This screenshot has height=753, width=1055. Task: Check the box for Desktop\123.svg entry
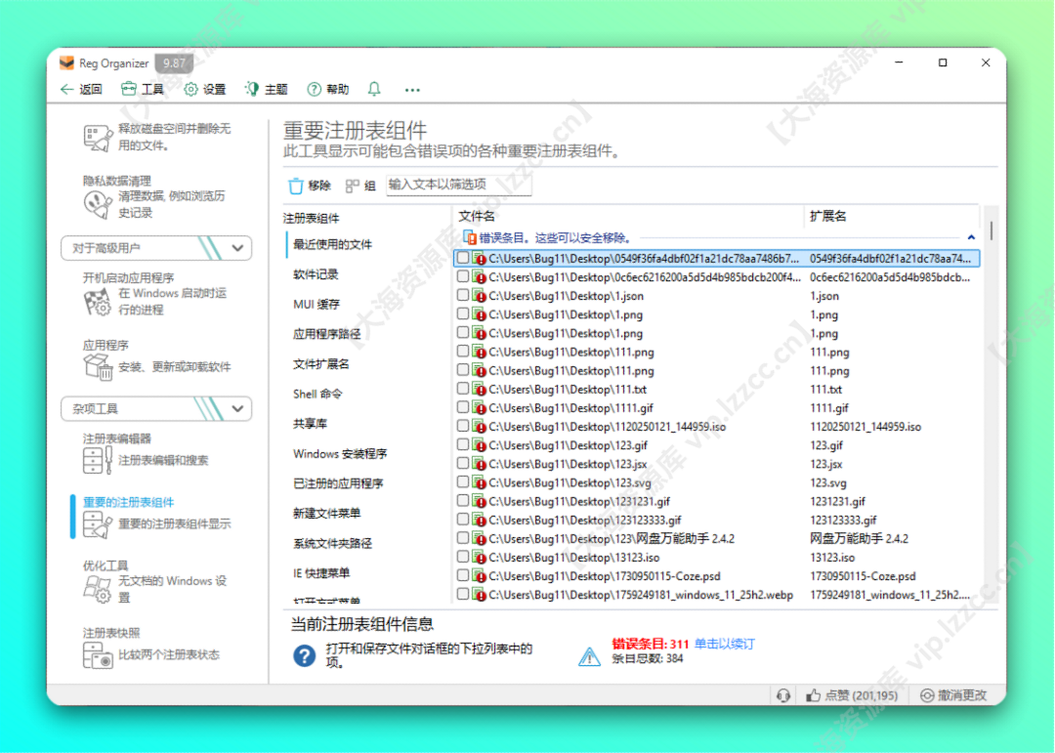coord(463,482)
